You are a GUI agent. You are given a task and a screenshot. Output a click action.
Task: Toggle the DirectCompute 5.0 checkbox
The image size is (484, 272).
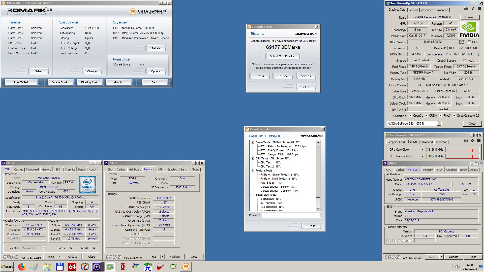point(454,116)
